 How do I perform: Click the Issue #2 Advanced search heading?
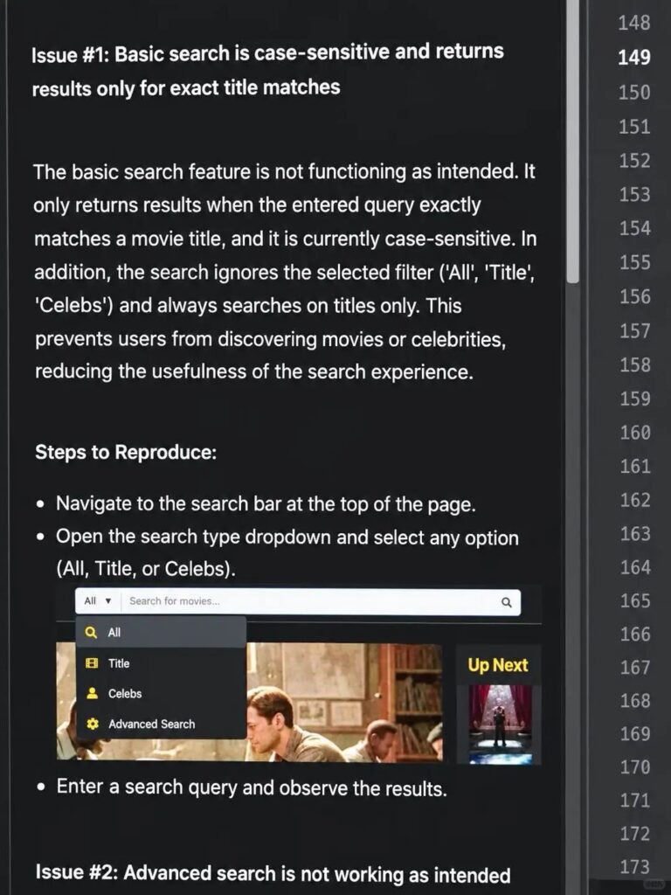[273, 874]
